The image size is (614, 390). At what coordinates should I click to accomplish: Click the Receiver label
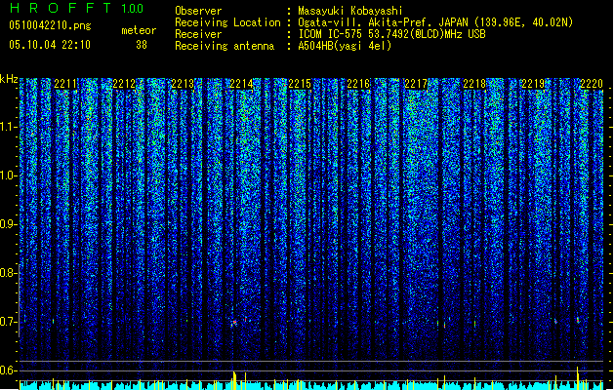click(x=198, y=34)
